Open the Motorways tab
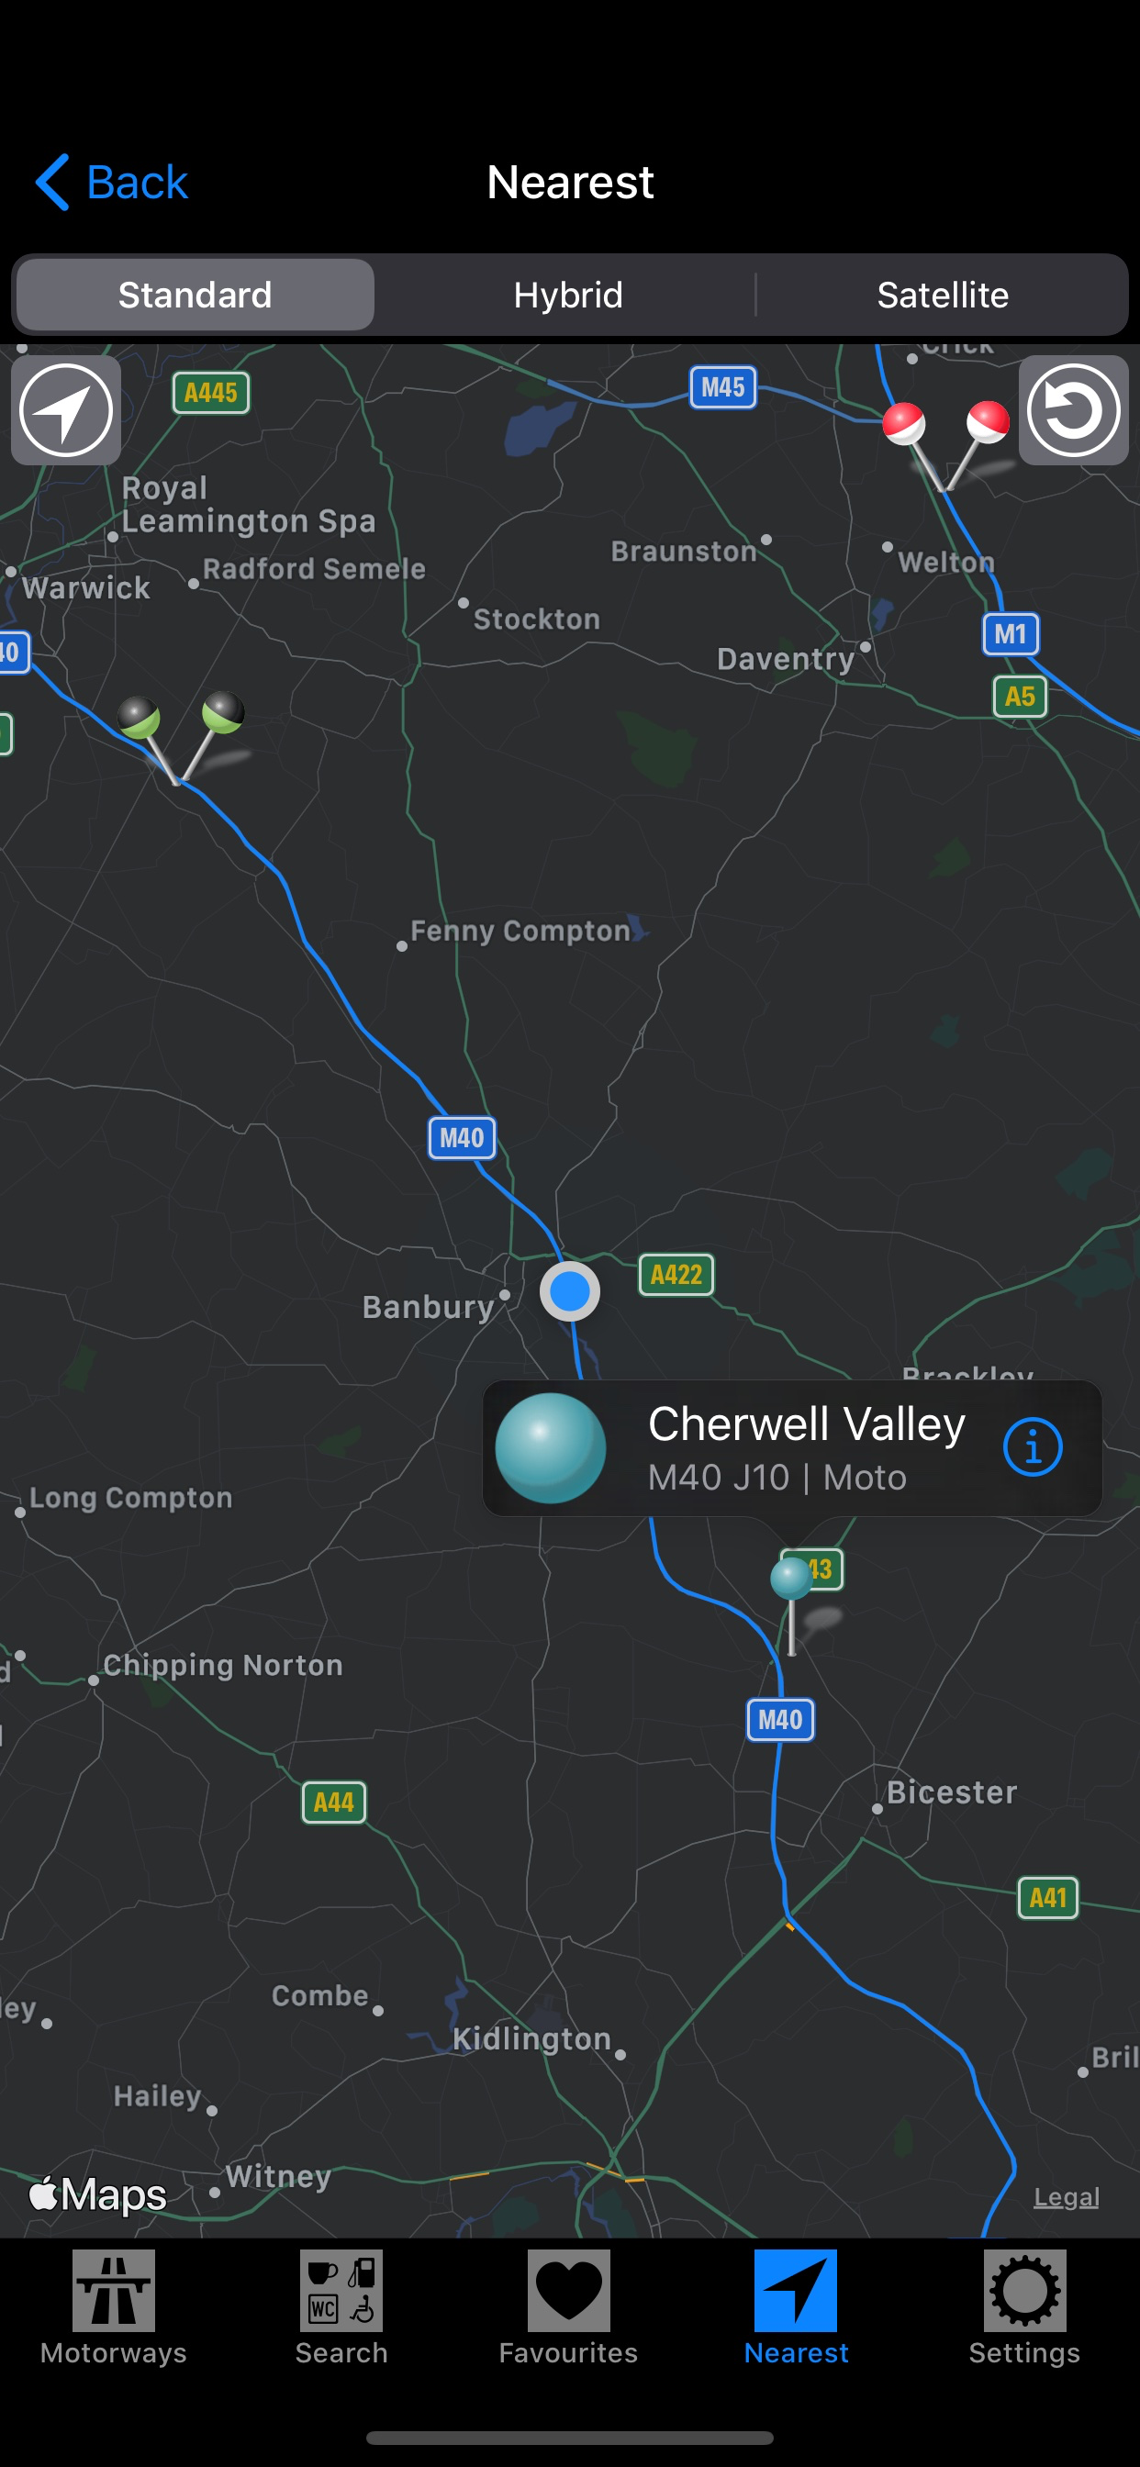This screenshot has width=1140, height=2467. (x=114, y=2308)
